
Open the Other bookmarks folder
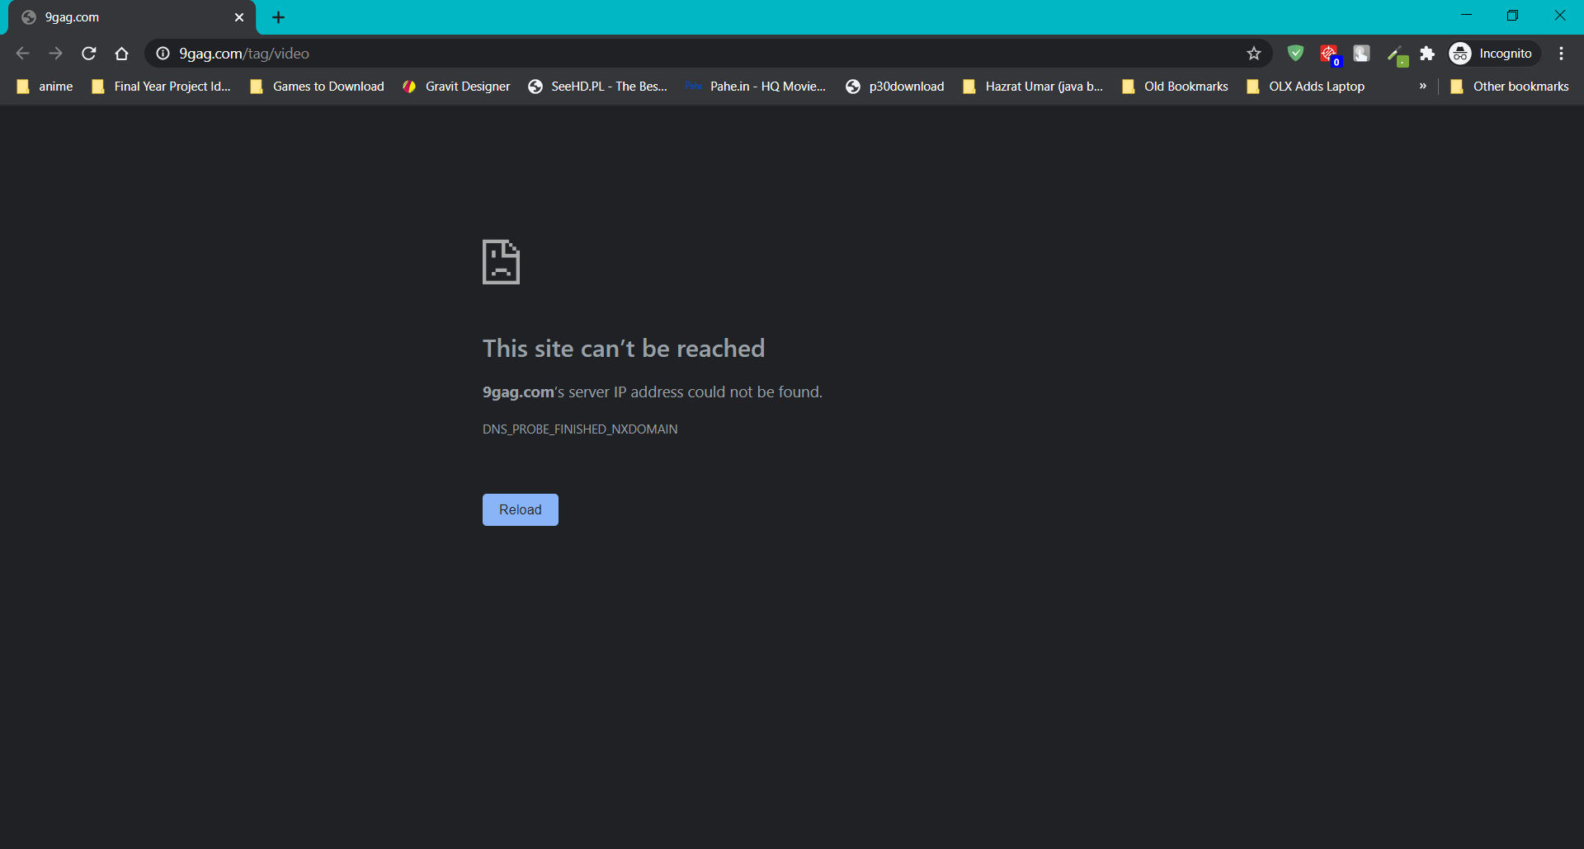[1510, 87]
